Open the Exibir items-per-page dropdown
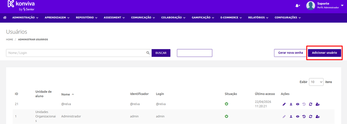This screenshot has width=347, height=124. [316, 82]
